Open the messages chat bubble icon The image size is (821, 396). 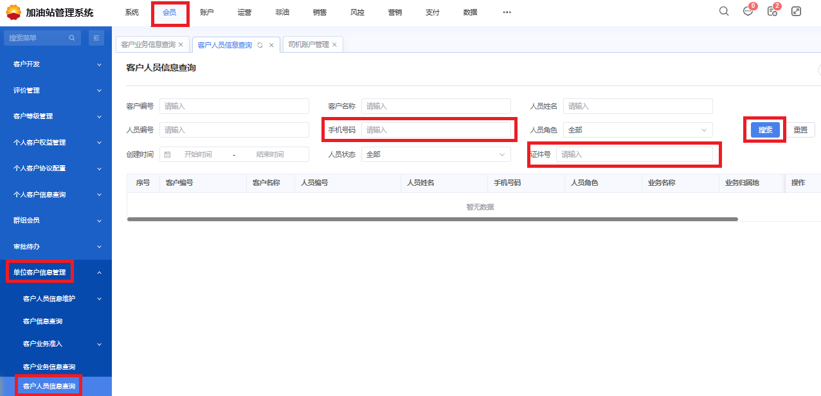pos(748,12)
